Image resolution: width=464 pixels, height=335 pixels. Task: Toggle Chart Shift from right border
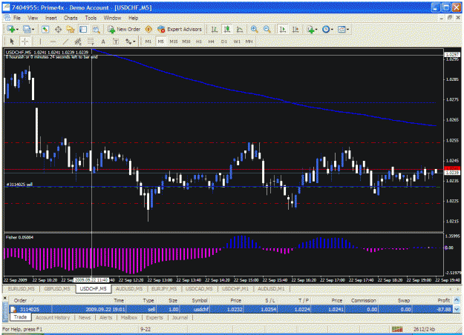tap(295, 29)
